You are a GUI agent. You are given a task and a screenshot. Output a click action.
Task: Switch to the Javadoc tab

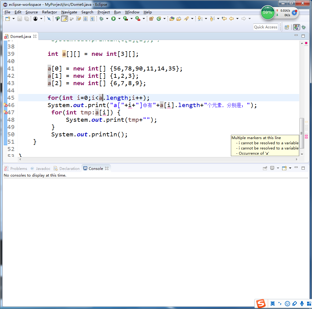(x=40, y=168)
